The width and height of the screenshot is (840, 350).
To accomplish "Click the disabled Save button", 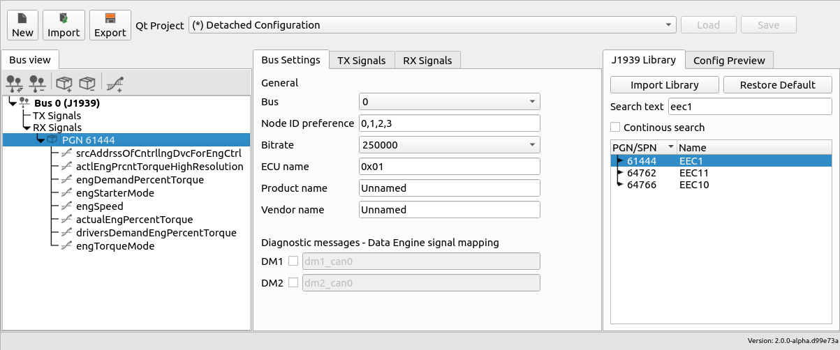I will tap(769, 25).
